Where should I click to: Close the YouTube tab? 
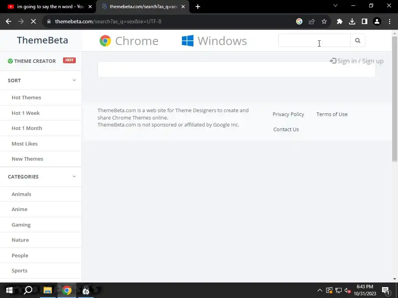pyautogui.click(x=90, y=7)
